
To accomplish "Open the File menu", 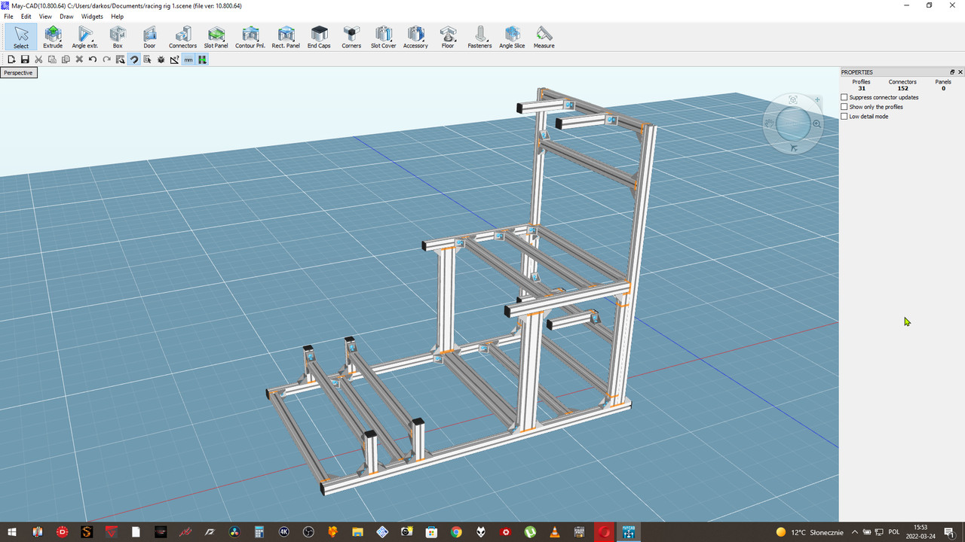I will pos(8,17).
